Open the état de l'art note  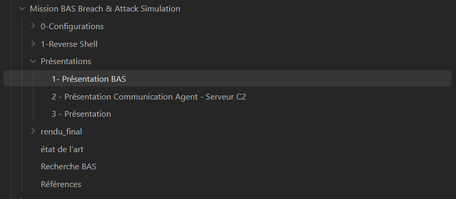click(x=62, y=150)
